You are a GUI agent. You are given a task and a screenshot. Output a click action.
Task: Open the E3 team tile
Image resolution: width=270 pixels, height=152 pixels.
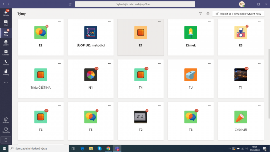tap(241, 37)
